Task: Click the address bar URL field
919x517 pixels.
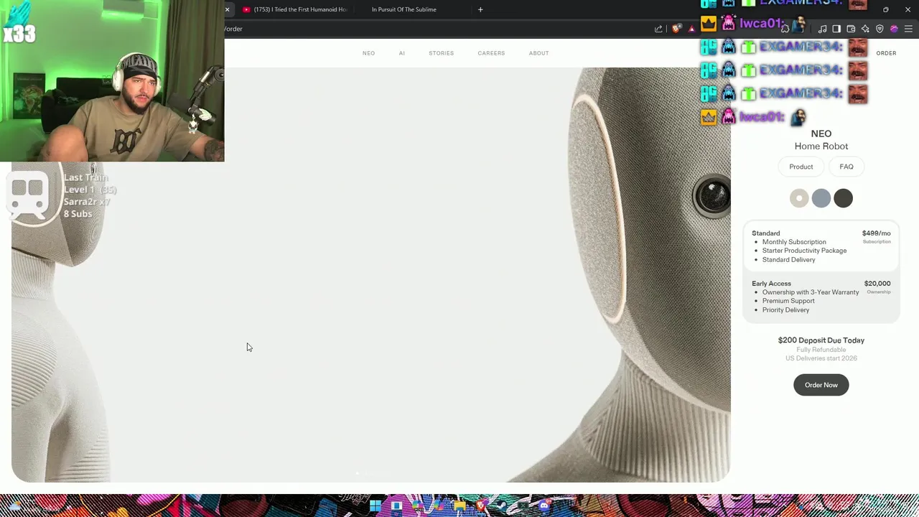Action: [x=436, y=29]
